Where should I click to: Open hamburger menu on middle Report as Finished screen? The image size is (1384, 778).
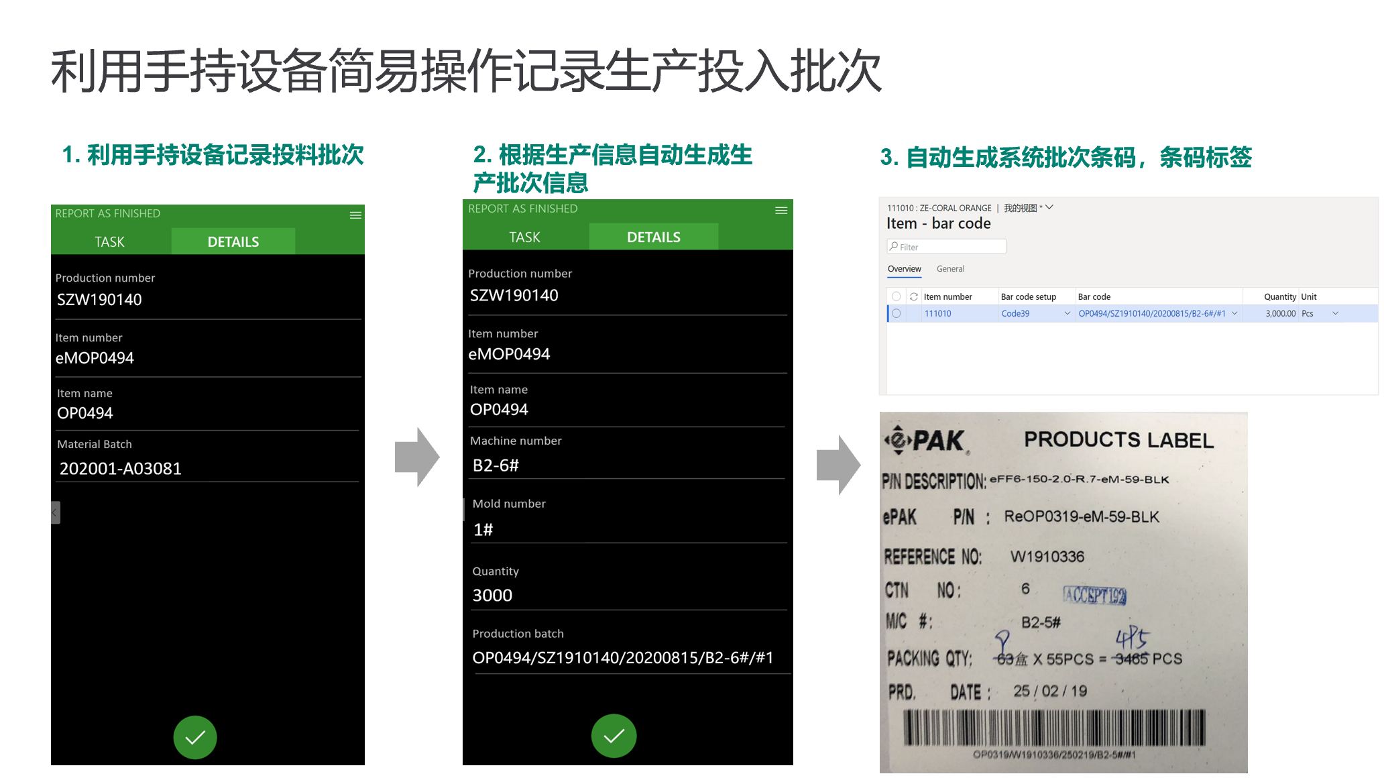(x=781, y=211)
